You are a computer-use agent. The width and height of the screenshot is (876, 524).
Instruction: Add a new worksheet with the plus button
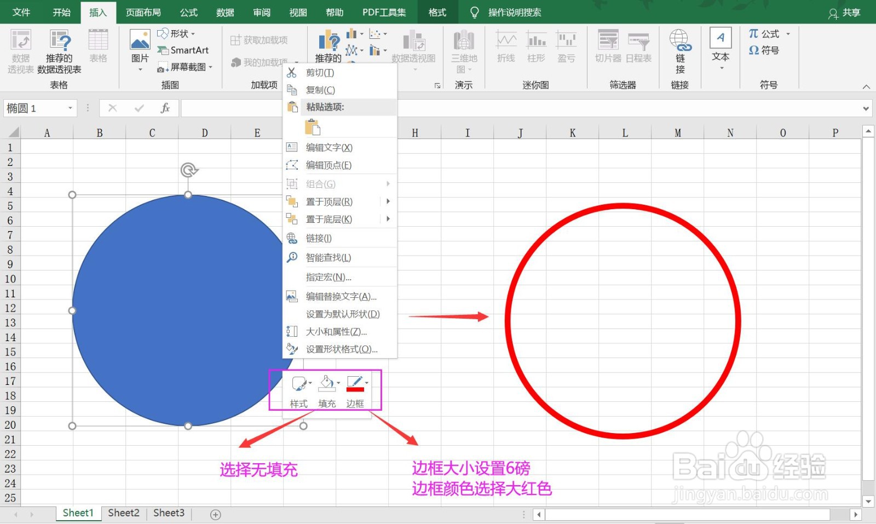[215, 514]
